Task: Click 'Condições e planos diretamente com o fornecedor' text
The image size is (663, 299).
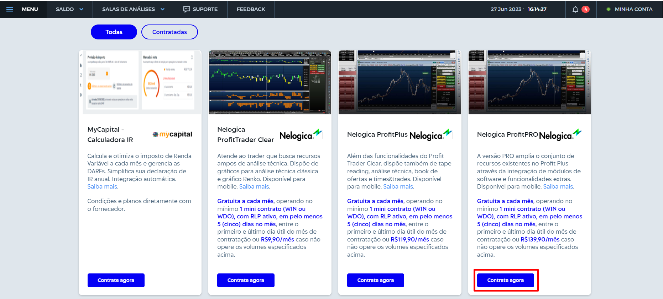Action: click(139, 205)
